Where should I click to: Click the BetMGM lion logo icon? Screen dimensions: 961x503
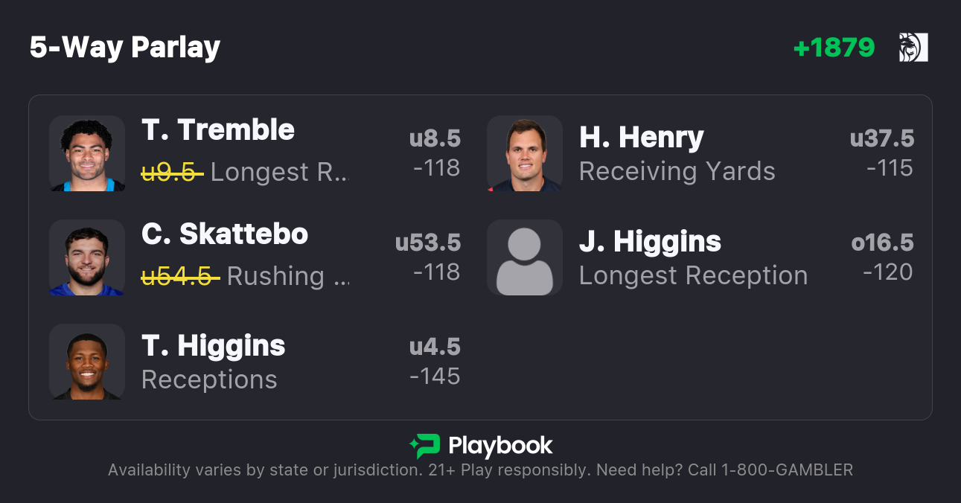[x=913, y=48]
